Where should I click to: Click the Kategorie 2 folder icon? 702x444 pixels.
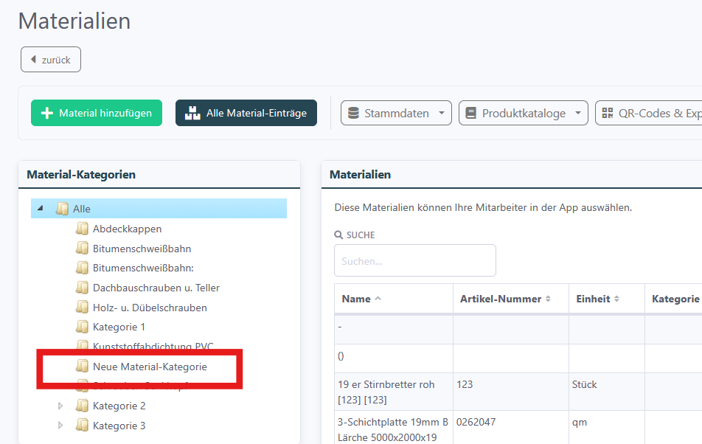click(x=82, y=406)
